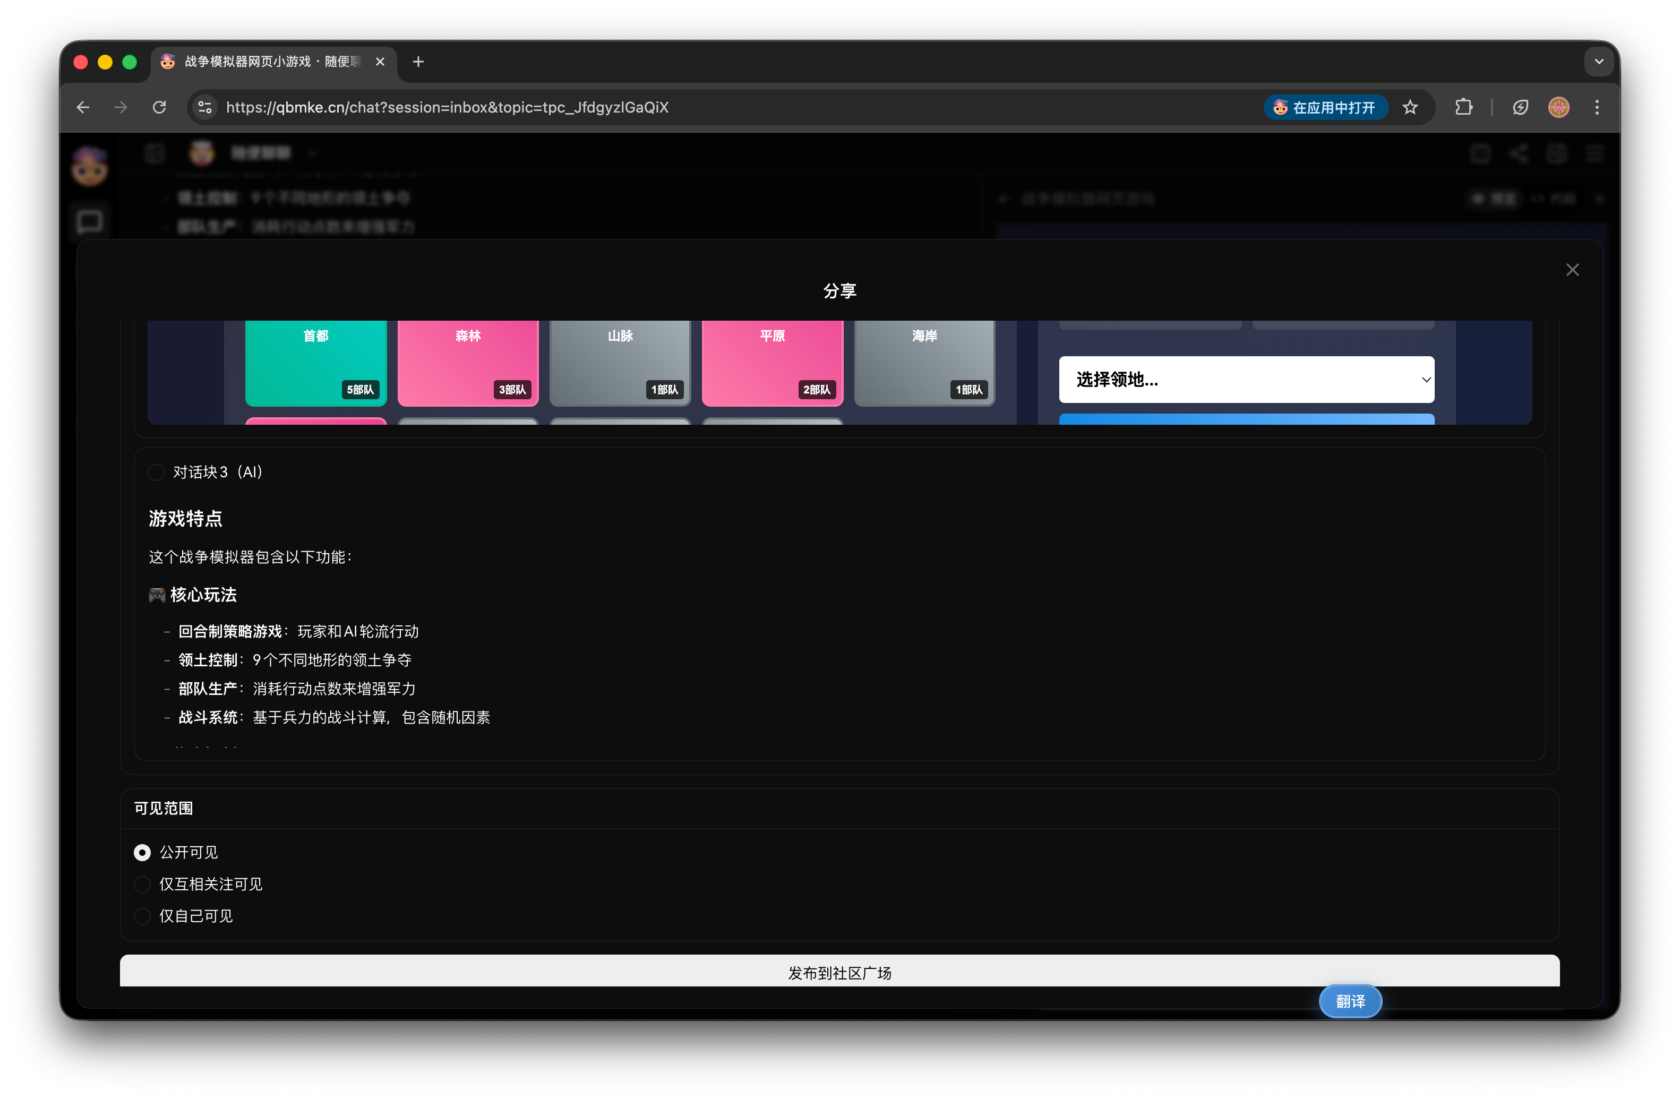The height and width of the screenshot is (1099, 1680).
Task: Click the profile avatar in toolbar
Action: pos(1558,107)
